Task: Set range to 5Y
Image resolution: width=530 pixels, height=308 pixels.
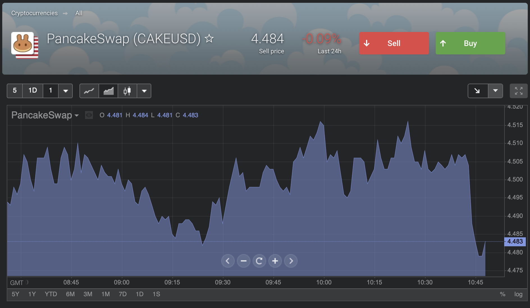Action: 15,294
